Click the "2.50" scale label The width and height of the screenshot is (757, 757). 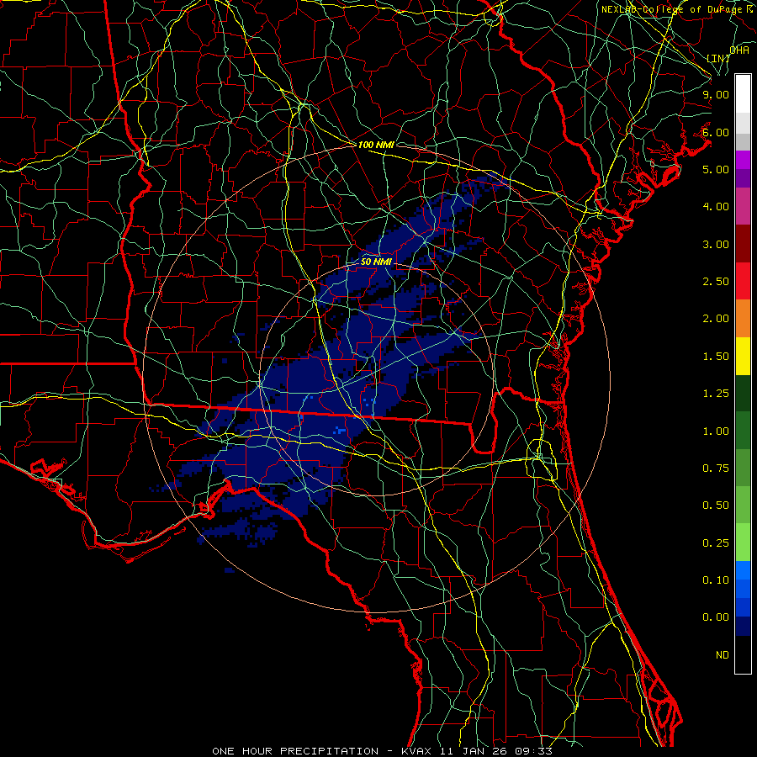click(x=716, y=282)
